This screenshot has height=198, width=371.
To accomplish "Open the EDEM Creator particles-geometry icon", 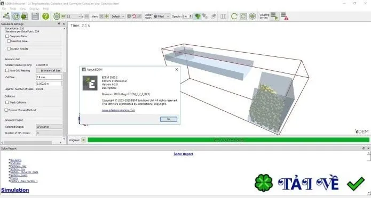I will click(x=6, y=16).
